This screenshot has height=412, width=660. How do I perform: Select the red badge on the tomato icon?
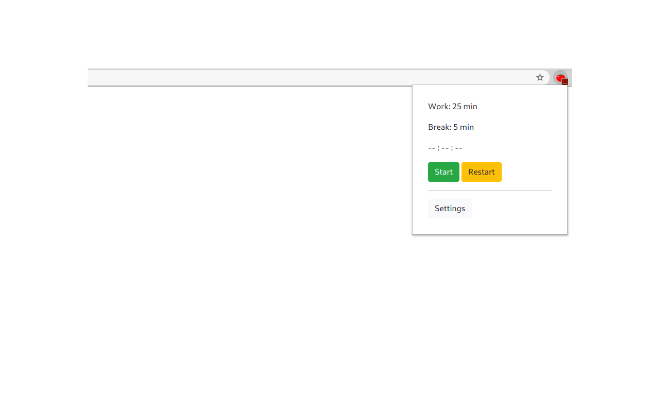(565, 81)
